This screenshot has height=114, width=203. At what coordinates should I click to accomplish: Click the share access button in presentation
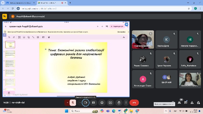117,26
